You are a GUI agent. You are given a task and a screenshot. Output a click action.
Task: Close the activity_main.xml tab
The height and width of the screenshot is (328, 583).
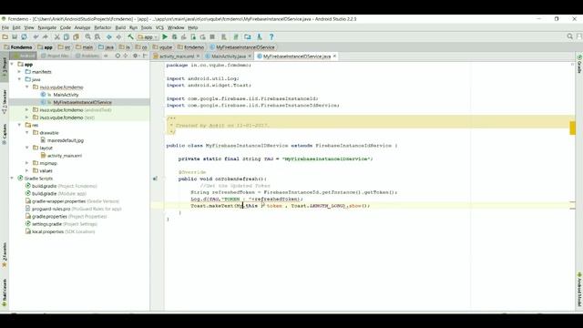point(198,56)
